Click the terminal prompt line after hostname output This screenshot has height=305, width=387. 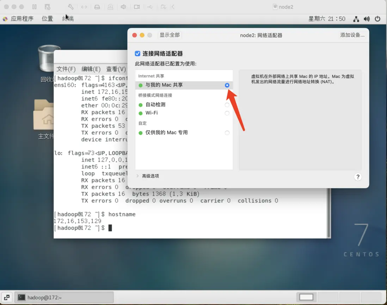83,228
